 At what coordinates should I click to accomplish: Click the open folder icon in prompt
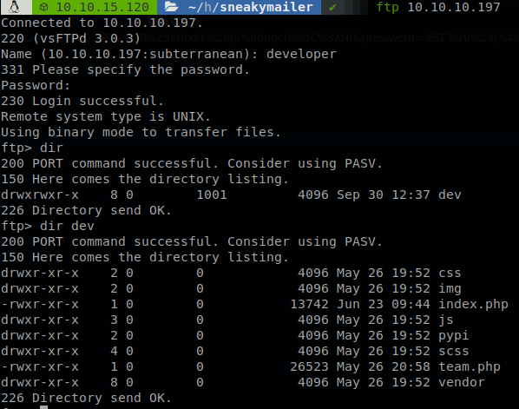click(x=172, y=7)
